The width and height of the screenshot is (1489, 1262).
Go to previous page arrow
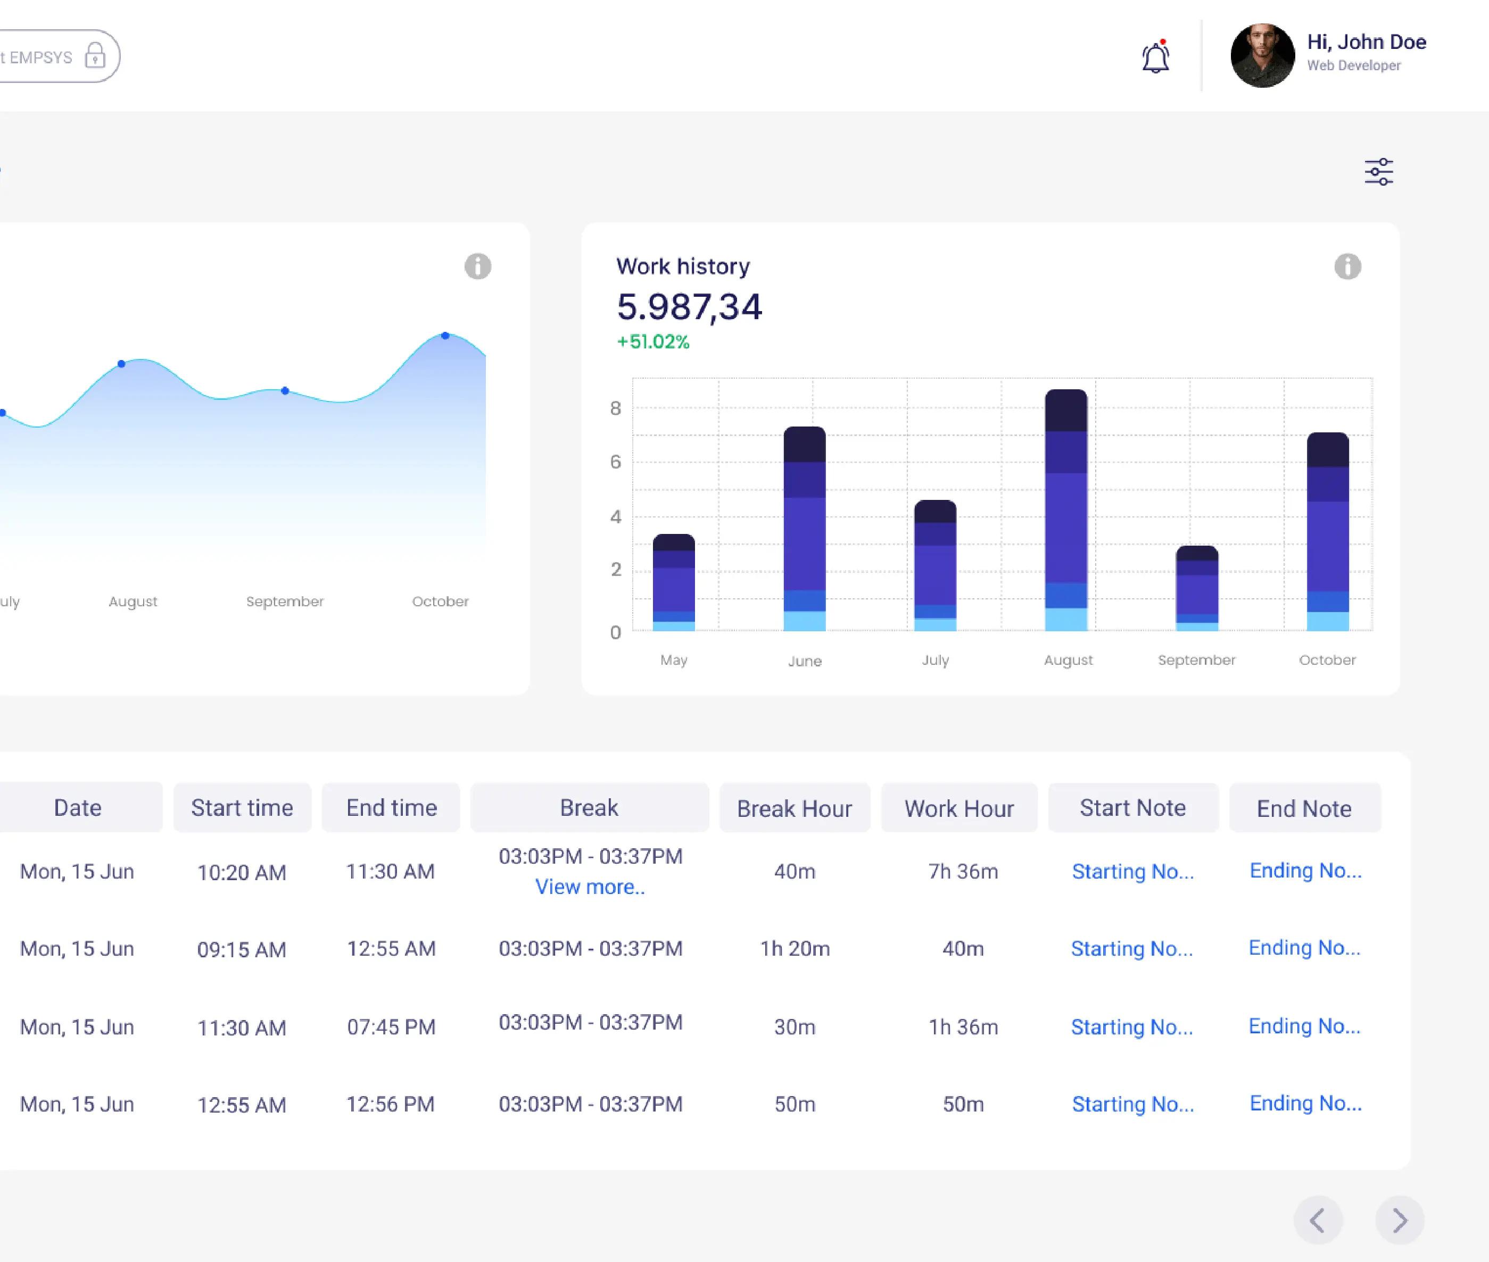tap(1318, 1220)
